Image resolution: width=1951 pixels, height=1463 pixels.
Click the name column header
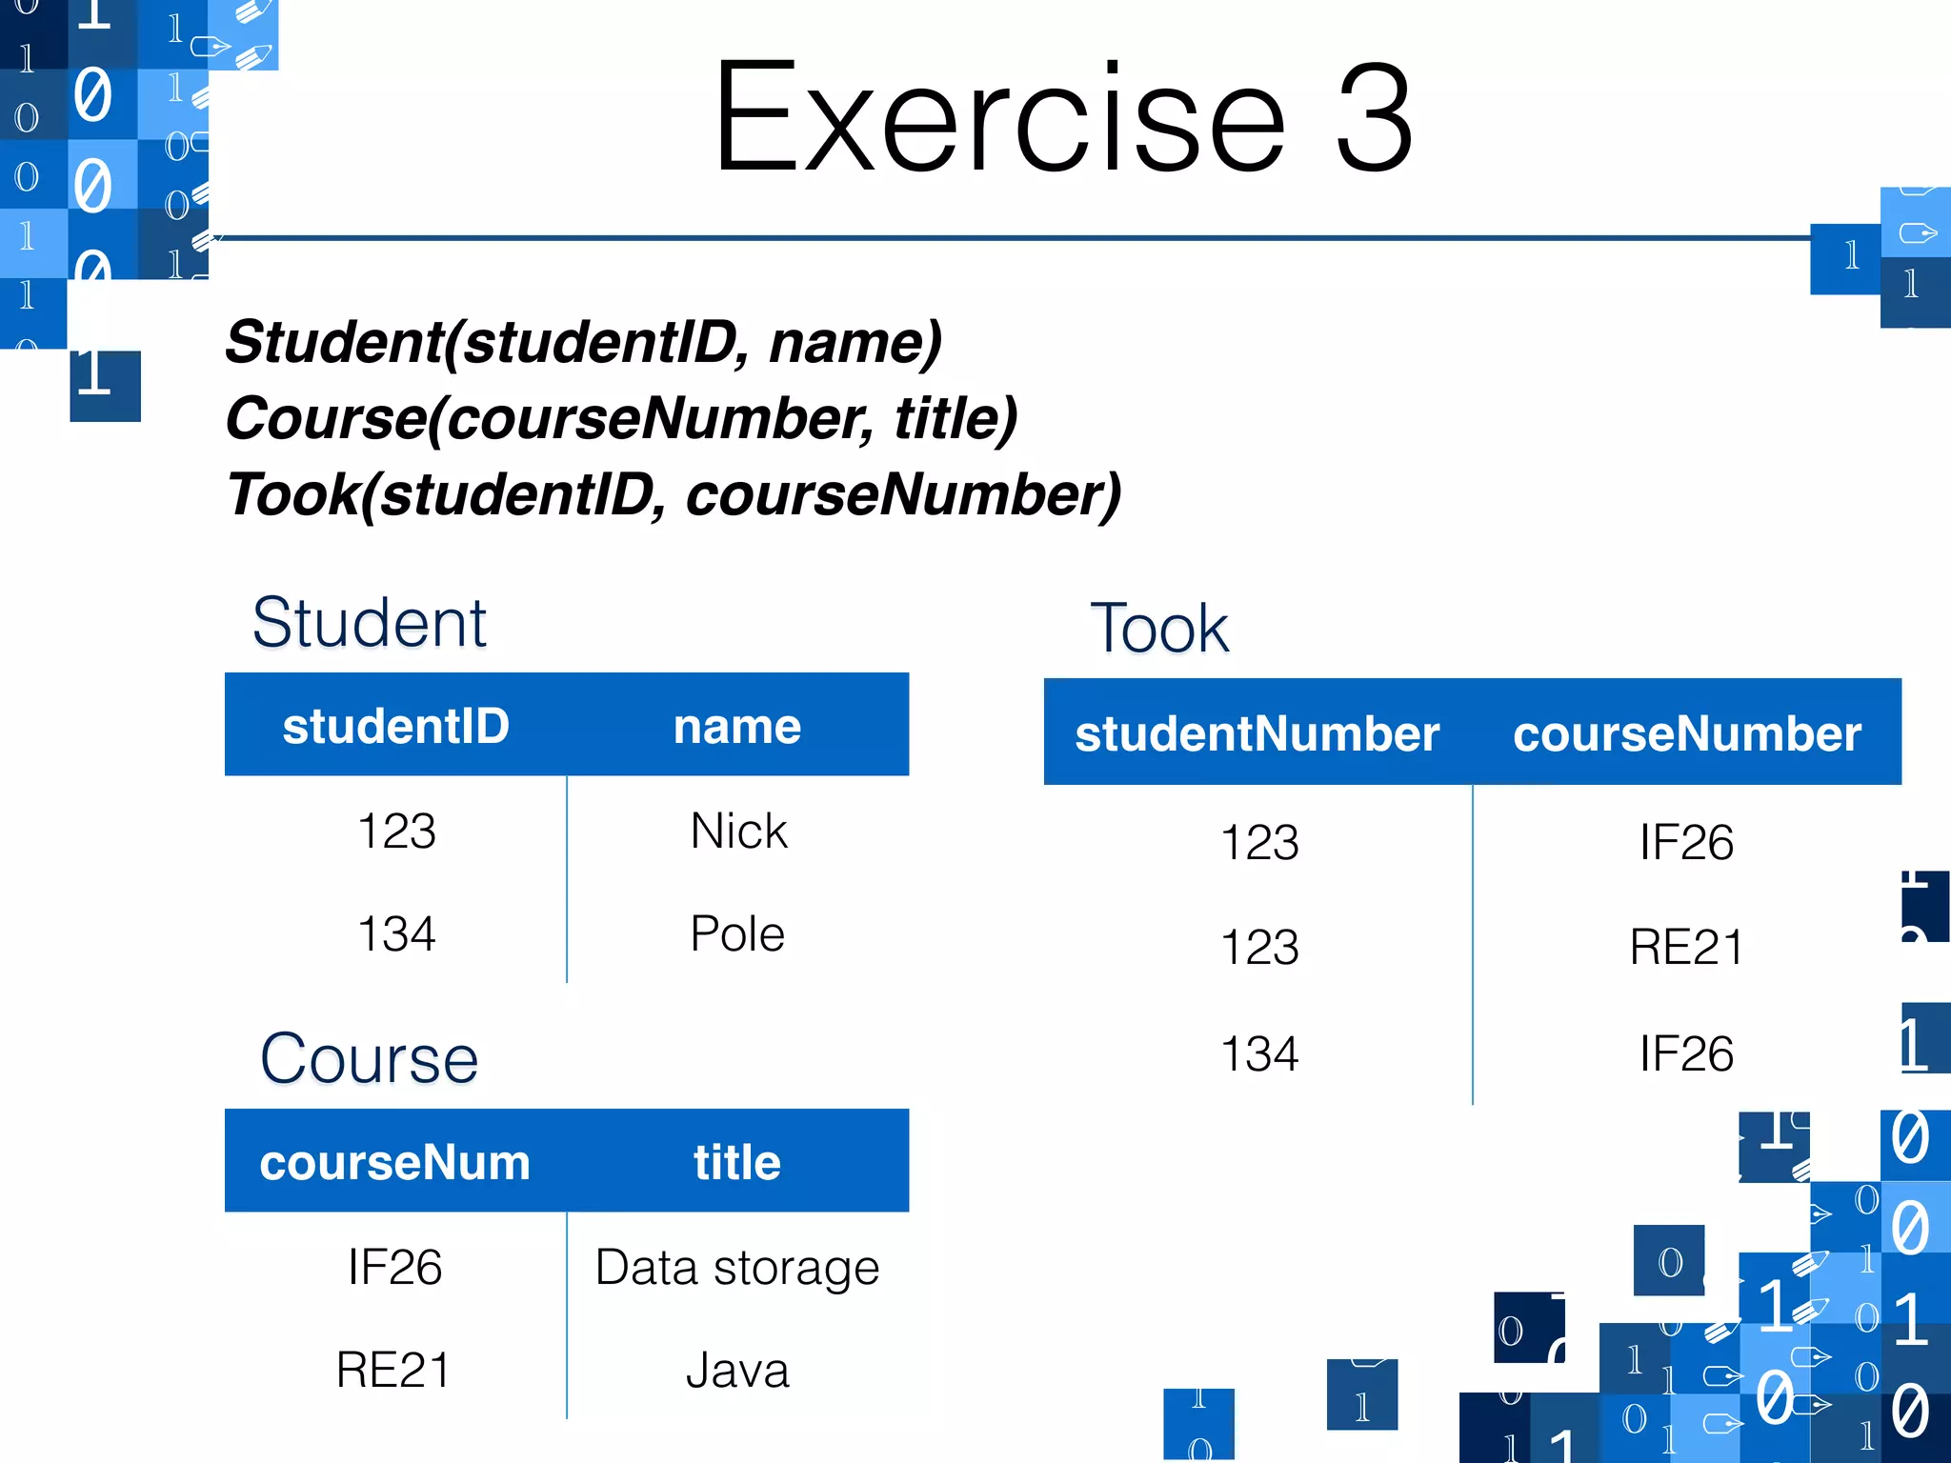737,726
